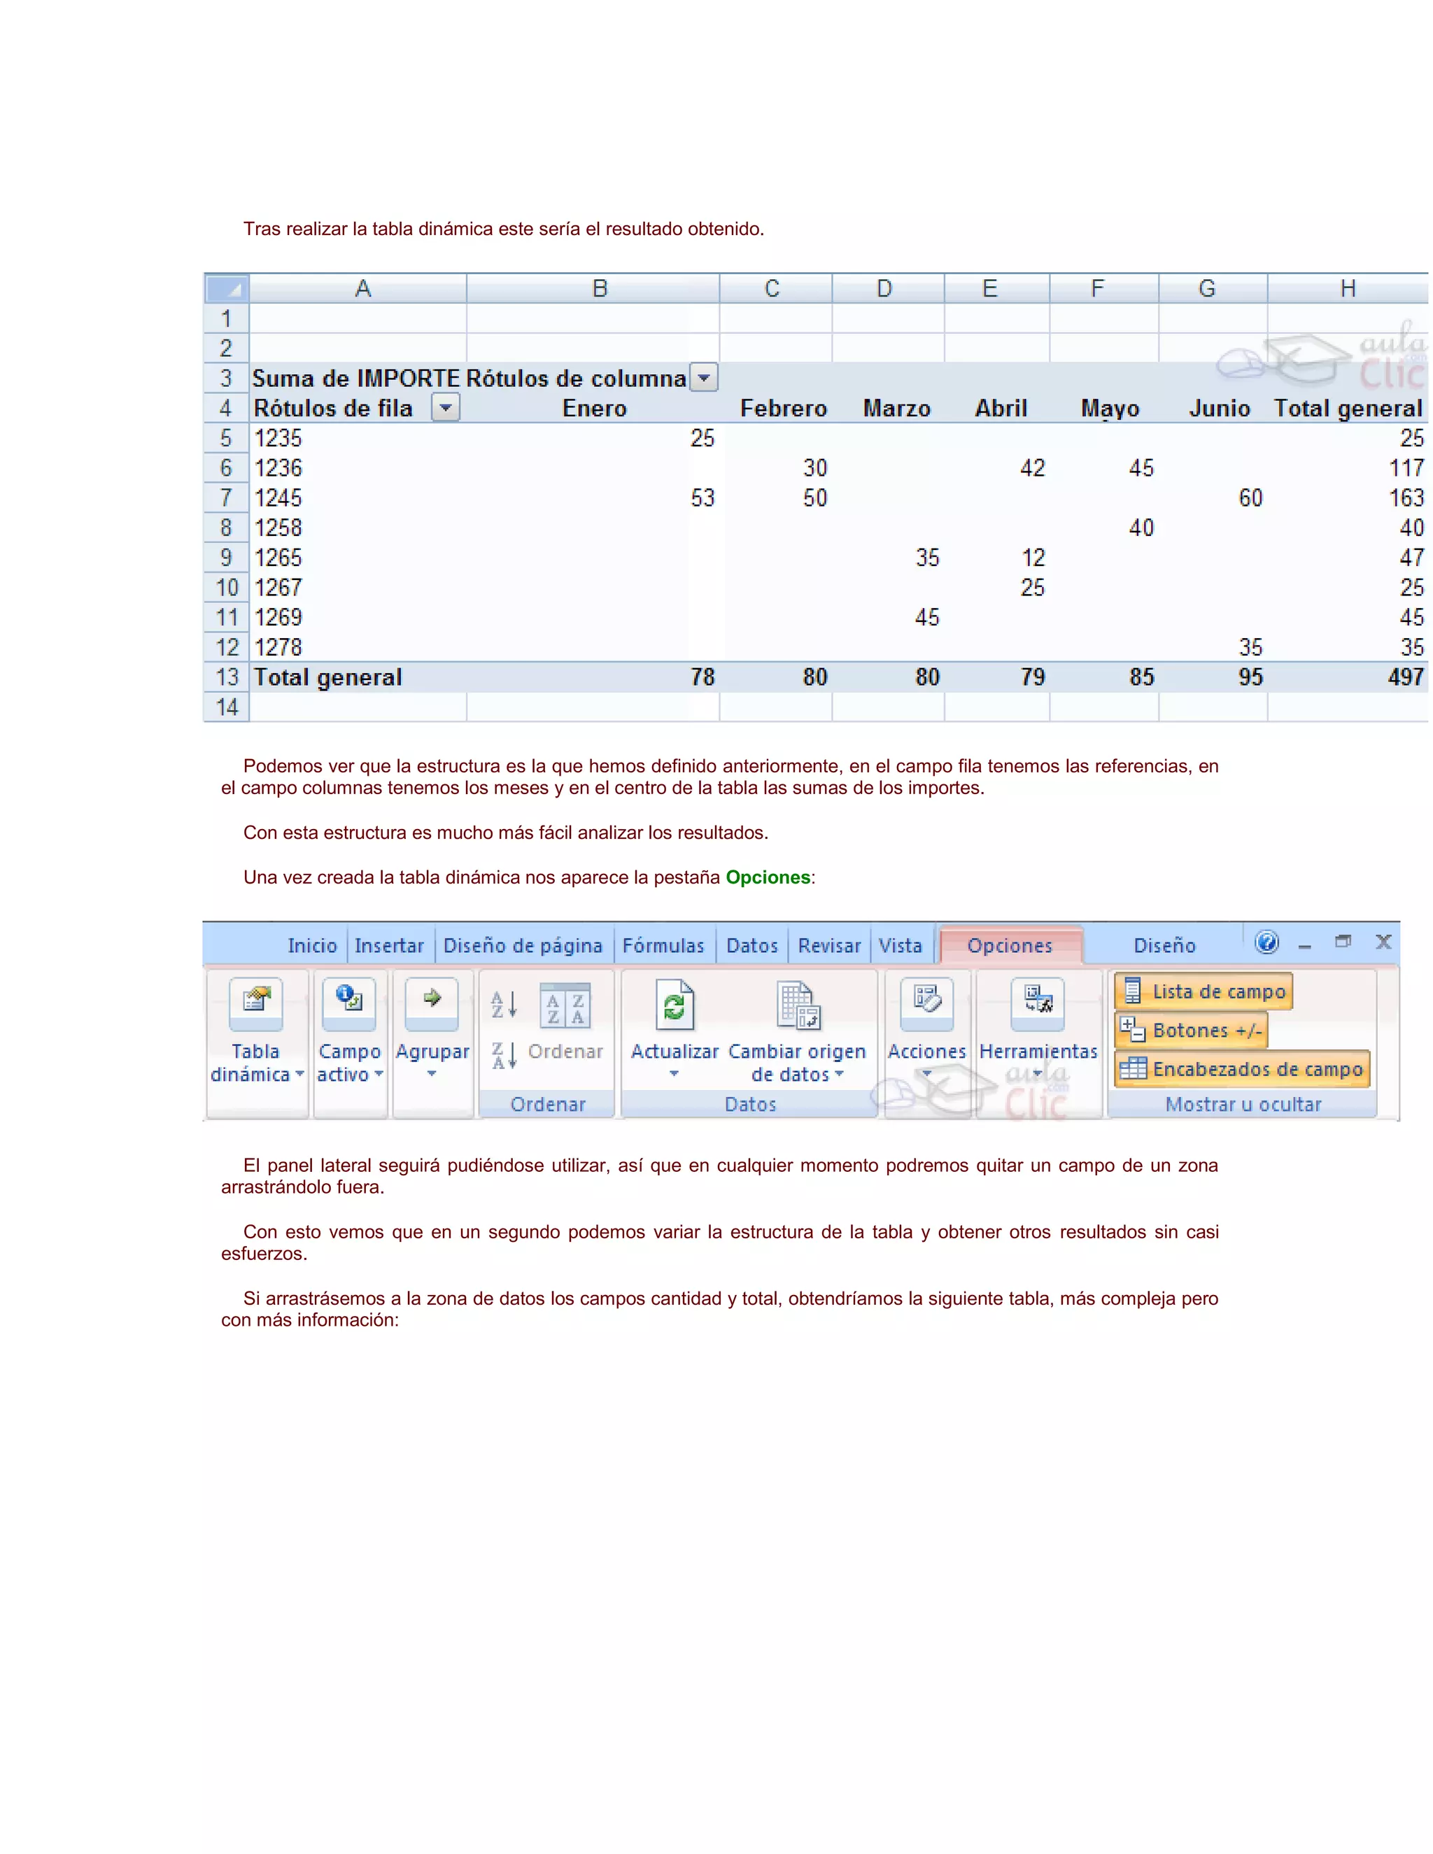Viewport: 1433px width, 1854px height.
Task: Open the Fórmulas tab
Action: point(663,946)
